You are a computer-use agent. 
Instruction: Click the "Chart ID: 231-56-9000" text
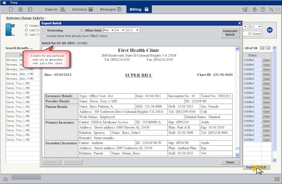point(215,75)
